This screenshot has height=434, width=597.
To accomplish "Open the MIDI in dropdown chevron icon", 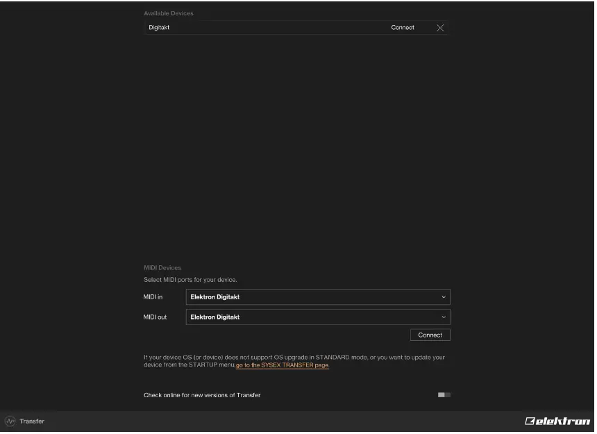I will (x=444, y=297).
